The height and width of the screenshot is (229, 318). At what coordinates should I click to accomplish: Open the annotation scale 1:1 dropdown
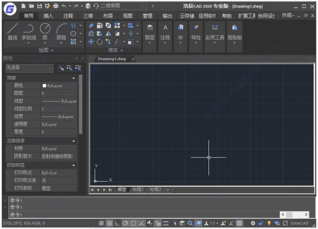tap(214, 223)
